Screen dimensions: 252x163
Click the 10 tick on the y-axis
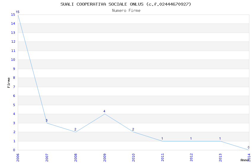13,60
